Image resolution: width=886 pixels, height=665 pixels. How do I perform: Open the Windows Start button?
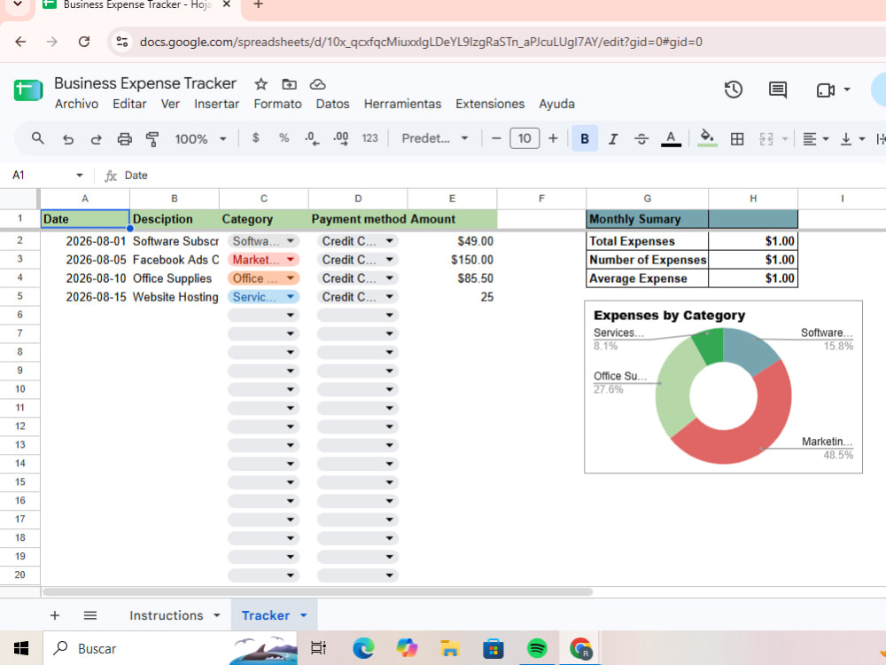(21, 648)
